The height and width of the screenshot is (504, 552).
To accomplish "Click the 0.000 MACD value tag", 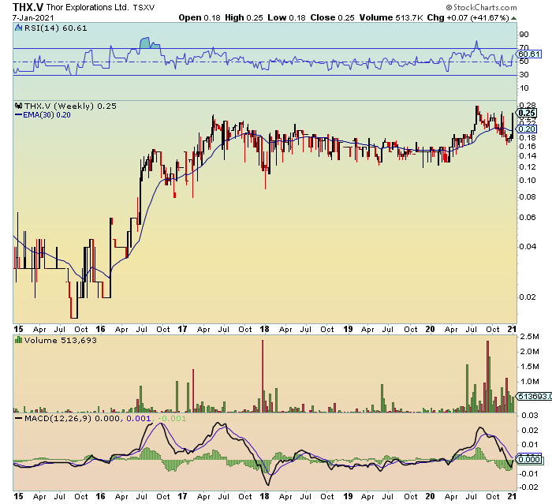I will point(529,459).
